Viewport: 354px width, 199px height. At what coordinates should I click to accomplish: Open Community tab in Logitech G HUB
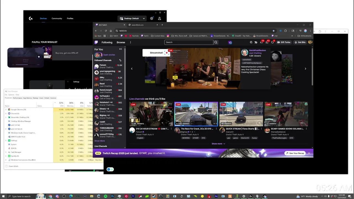[x=57, y=19]
